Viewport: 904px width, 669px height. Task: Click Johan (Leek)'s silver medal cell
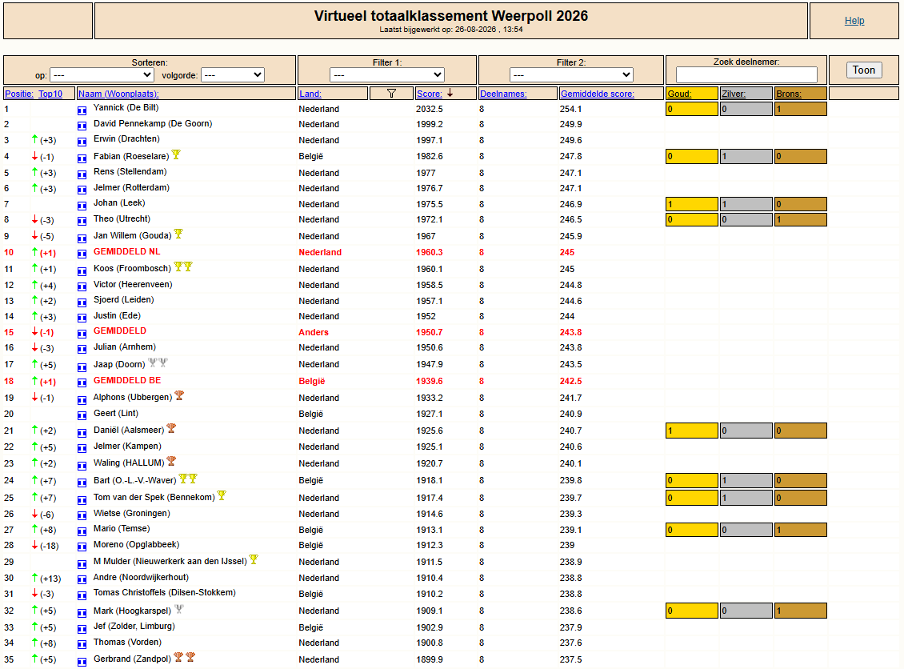tap(746, 204)
